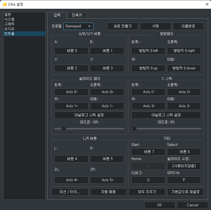Click the 이름변경 button

click(x=188, y=26)
